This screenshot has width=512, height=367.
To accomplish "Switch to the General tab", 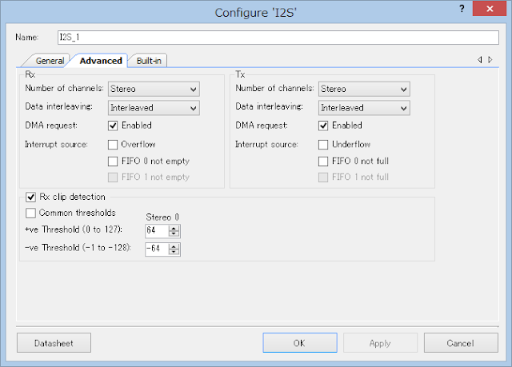I will click(50, 61).
